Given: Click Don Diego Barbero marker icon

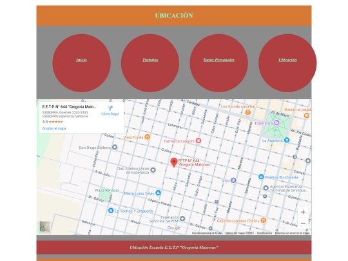Looking at the screenshot, I should click(x=115, y=147).
